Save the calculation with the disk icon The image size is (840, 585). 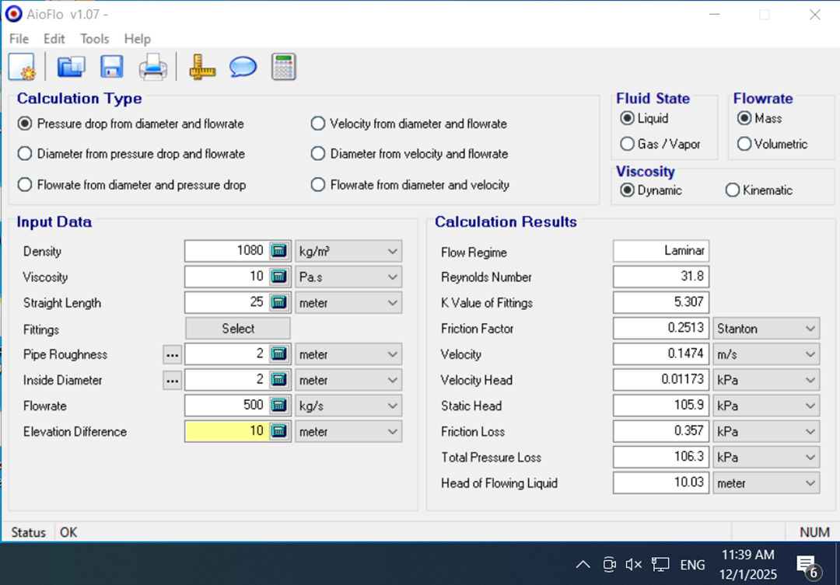111,67
